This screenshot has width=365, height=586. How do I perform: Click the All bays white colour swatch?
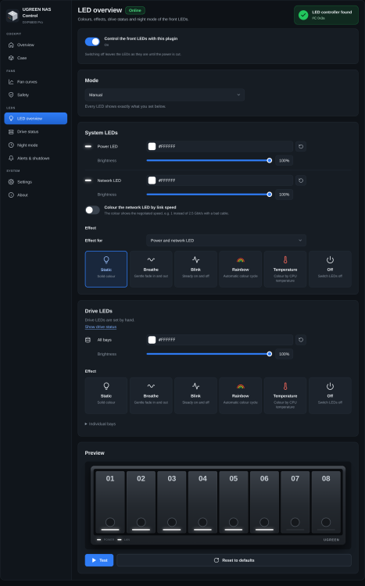pos(152,340)
